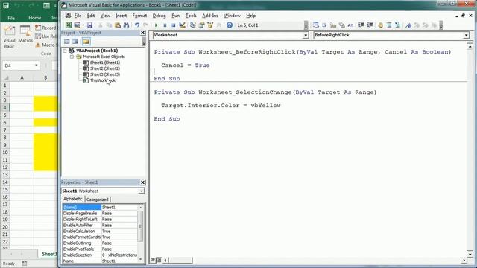Undo the last action with the Undo icon
Viewport: 477px width, 268px height.
point(137,25)
